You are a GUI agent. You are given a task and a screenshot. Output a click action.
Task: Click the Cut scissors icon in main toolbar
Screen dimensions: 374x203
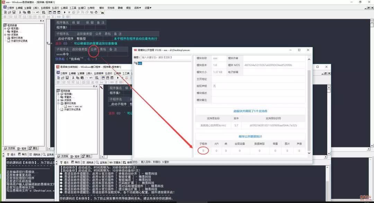(20, 12)
